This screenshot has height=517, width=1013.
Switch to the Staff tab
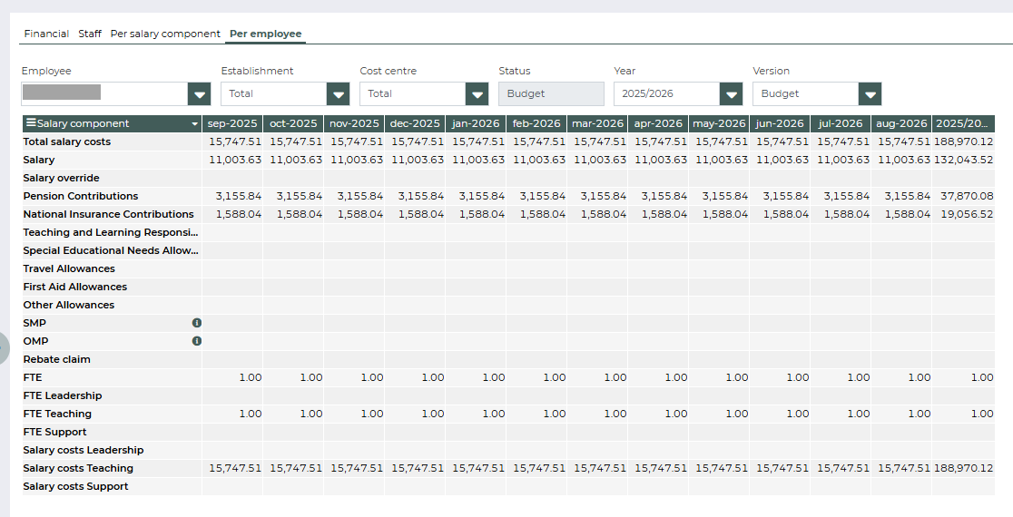pyautogui.click(x=90, y=34)
